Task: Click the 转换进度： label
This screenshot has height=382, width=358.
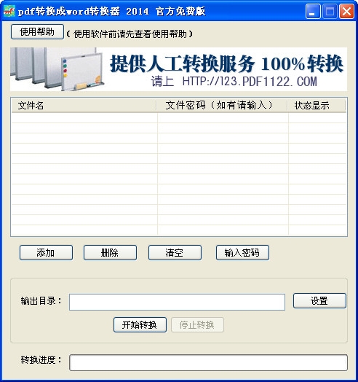Action: click(41, 360)
